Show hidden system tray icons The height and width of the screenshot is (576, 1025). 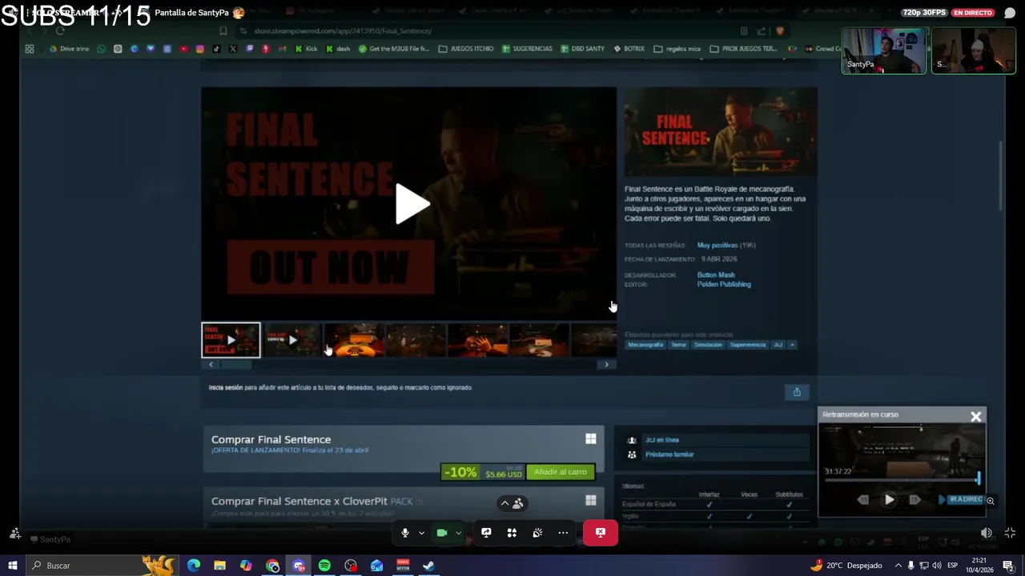point(898,566)
